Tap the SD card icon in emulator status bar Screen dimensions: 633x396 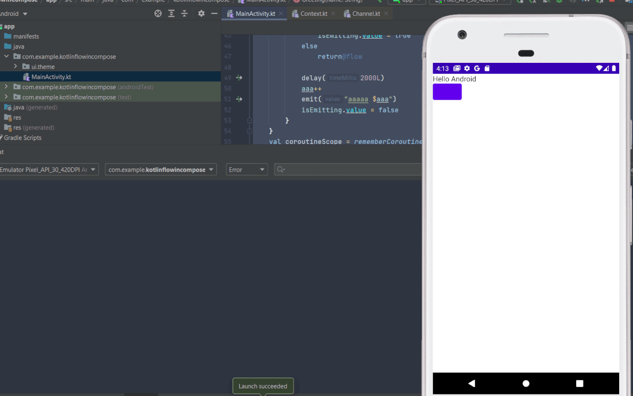(487, 68)
